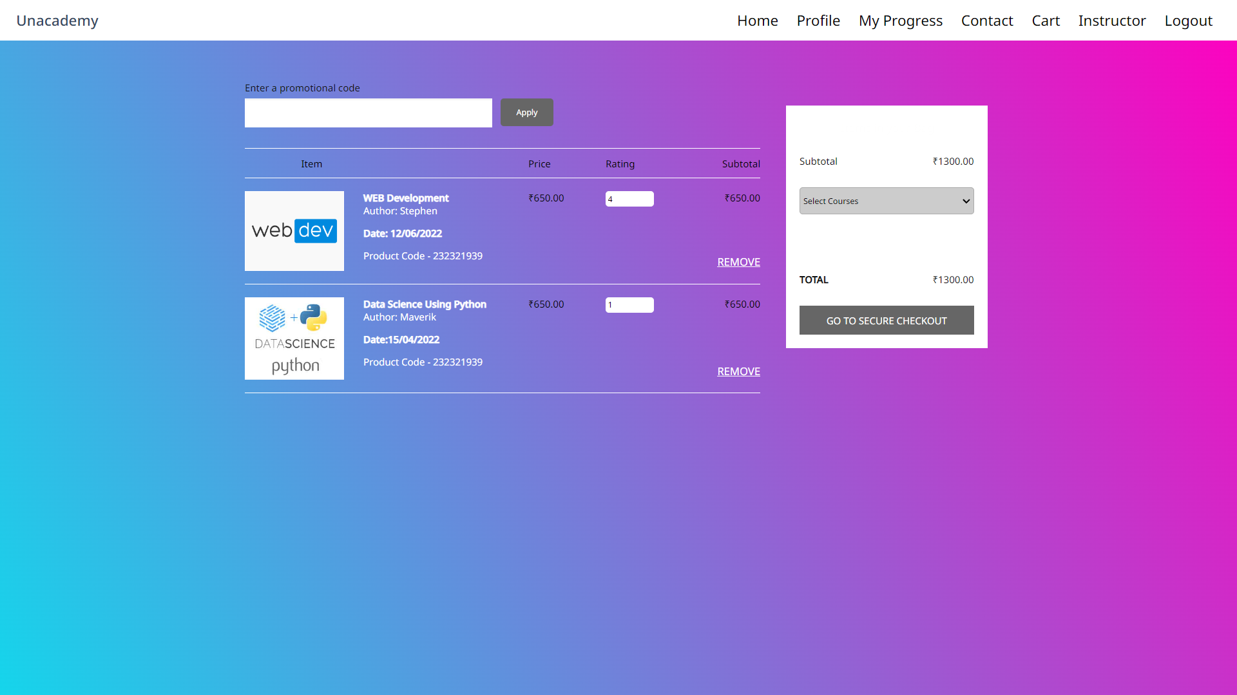
Task: Click the WEB Development course thumbnail
Action: coord(294,230)
